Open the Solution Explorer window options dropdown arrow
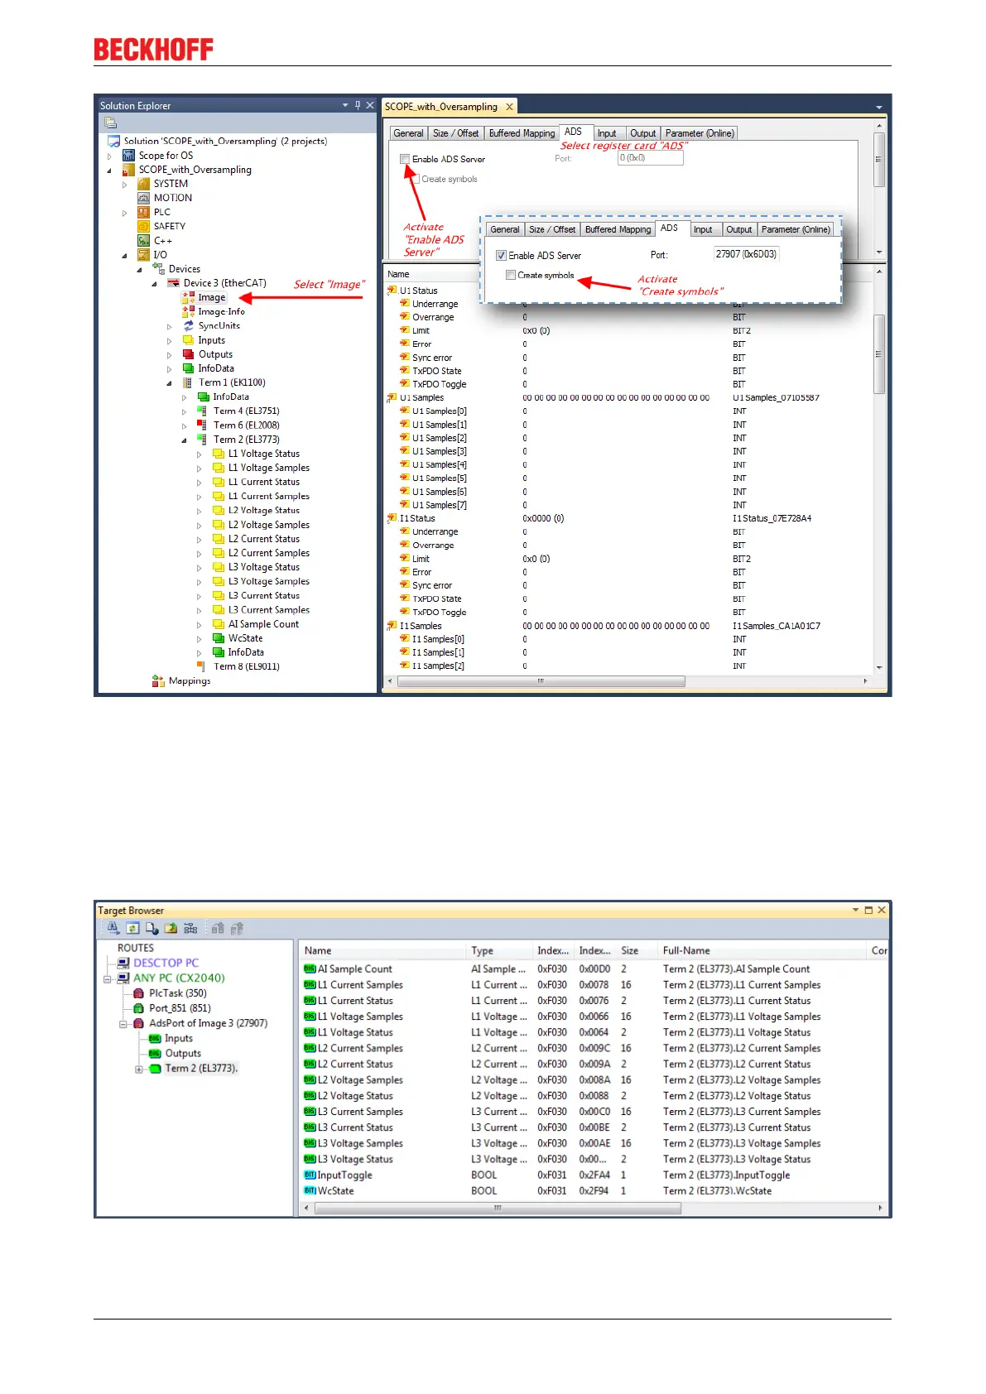986x1394 pixels. [x=345, y=105]
